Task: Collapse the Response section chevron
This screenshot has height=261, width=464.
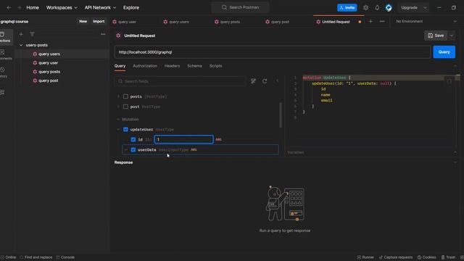Action: click(455, 162)
